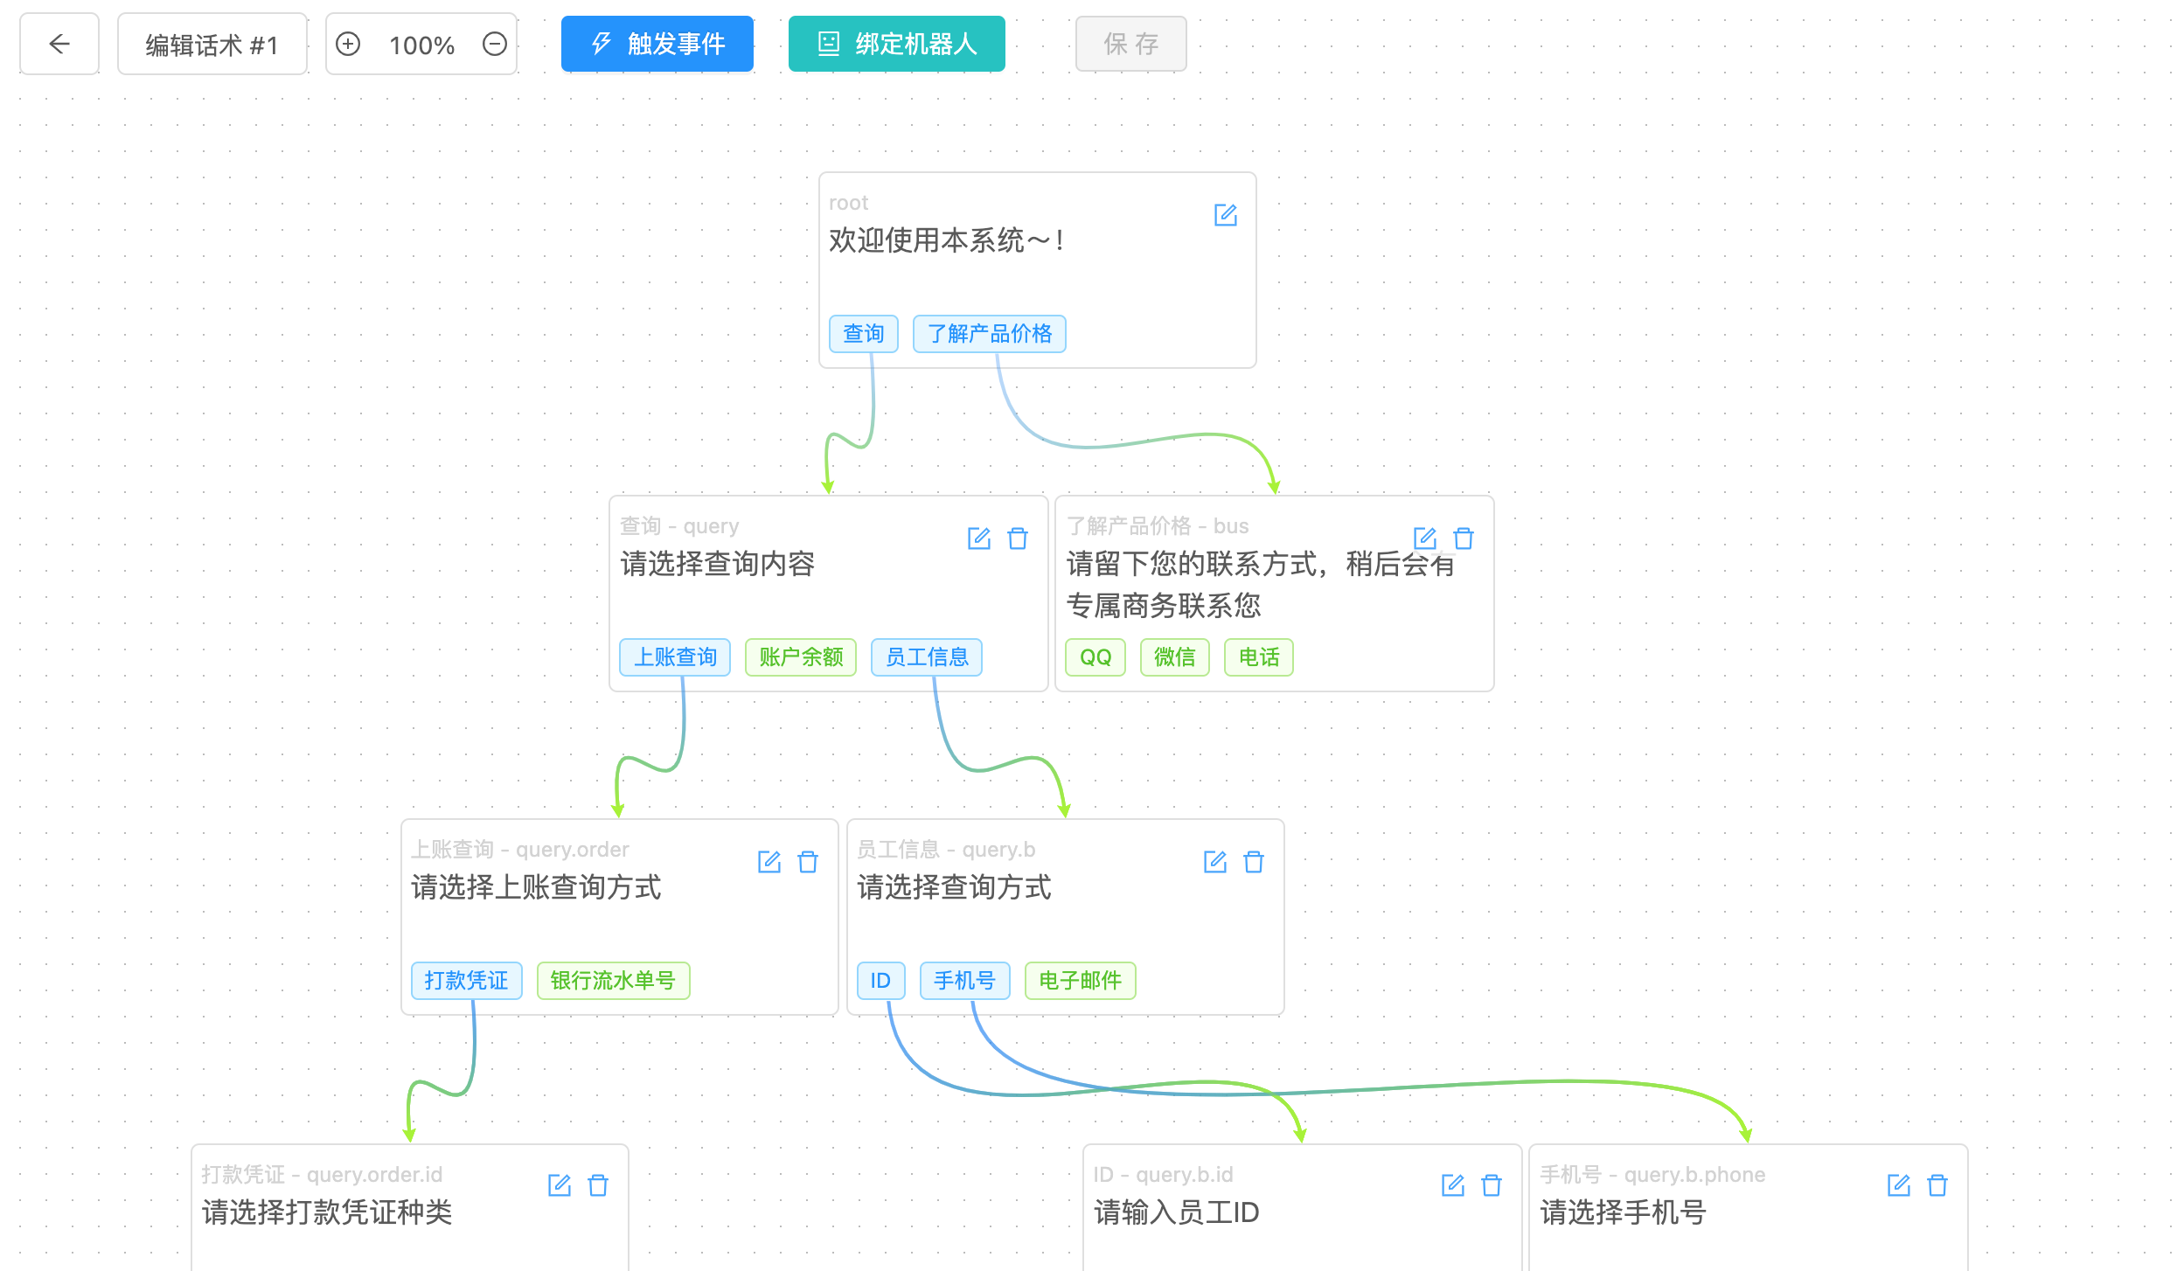
Task: Click delete icon on 员工信息-query.b node
Action: click(1254, 859)
